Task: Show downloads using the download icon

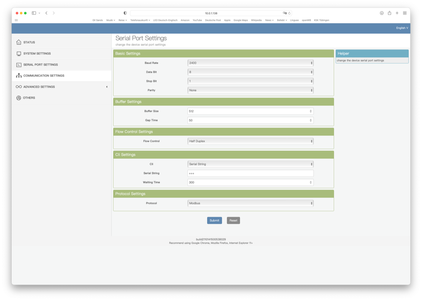Action: pyautogui.click(x=382, y=13)
